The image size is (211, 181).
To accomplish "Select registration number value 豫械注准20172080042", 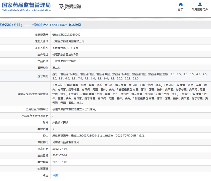I will (66, 35).
